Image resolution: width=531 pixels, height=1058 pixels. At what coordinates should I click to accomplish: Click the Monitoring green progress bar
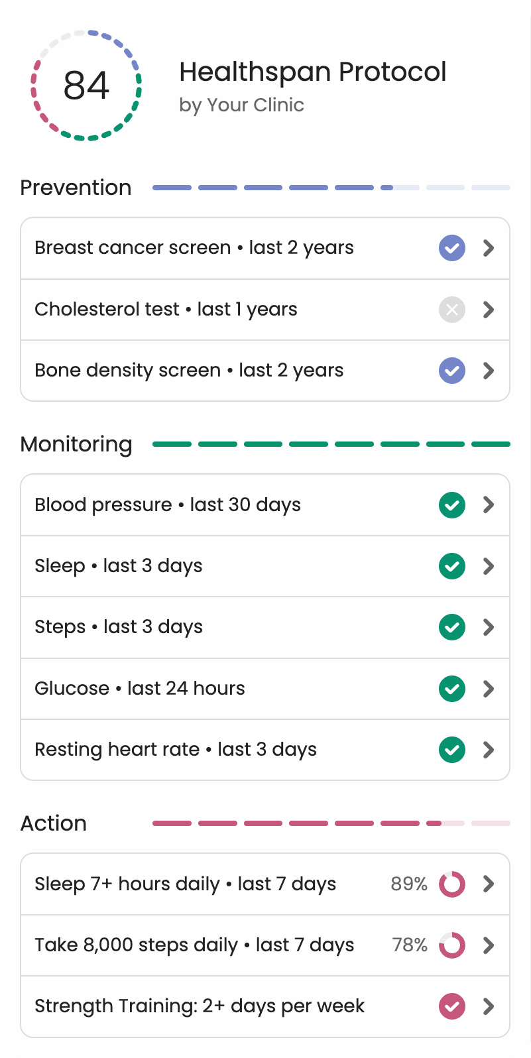[331, 444]
